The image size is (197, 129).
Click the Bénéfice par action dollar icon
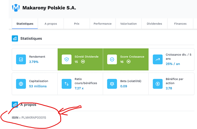[x=158, y=84]
